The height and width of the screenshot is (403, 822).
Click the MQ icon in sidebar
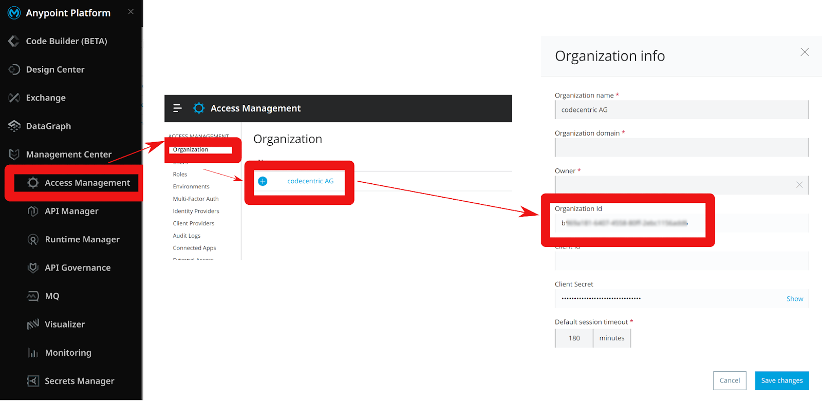(33, 296)
